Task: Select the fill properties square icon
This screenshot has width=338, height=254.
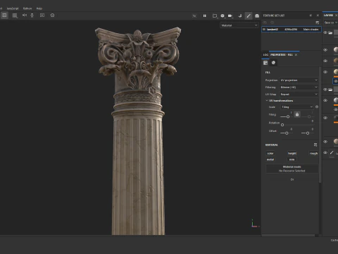Action: click(265, 63)
